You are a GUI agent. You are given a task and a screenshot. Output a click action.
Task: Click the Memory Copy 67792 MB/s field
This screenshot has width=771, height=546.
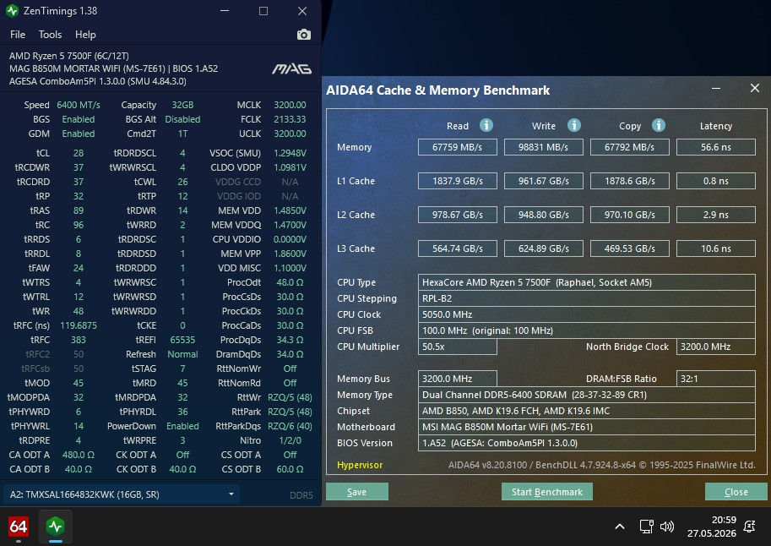click(629, 147)
